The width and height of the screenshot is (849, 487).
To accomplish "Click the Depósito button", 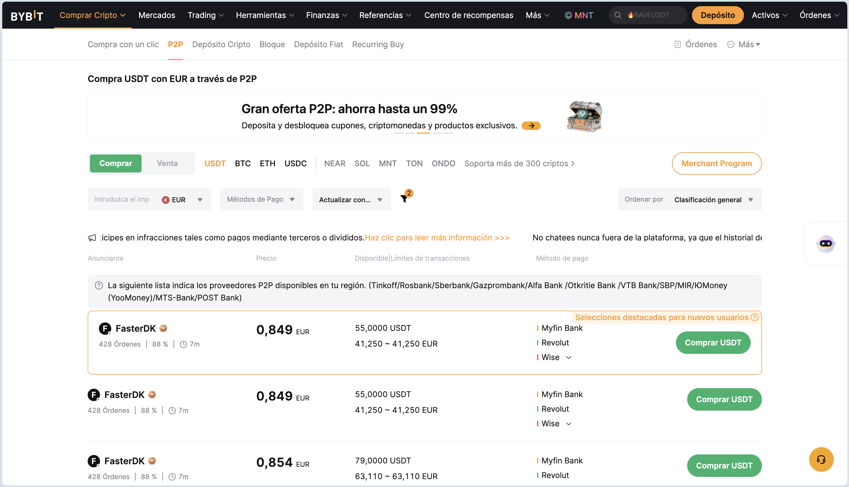I will [718, 15].
